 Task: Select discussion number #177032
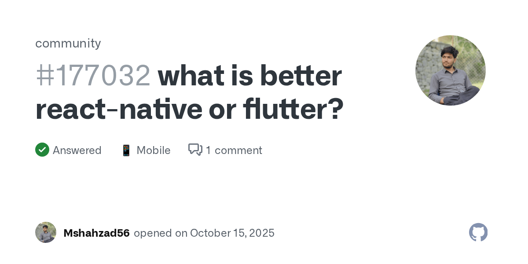click(93, 76)
